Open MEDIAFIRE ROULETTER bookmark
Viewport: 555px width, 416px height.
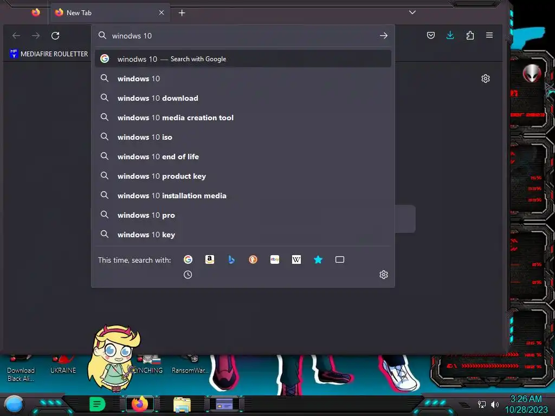click(49, 54)
